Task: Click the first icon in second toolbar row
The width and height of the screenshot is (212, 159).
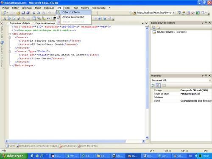Action: coord(5,18)
